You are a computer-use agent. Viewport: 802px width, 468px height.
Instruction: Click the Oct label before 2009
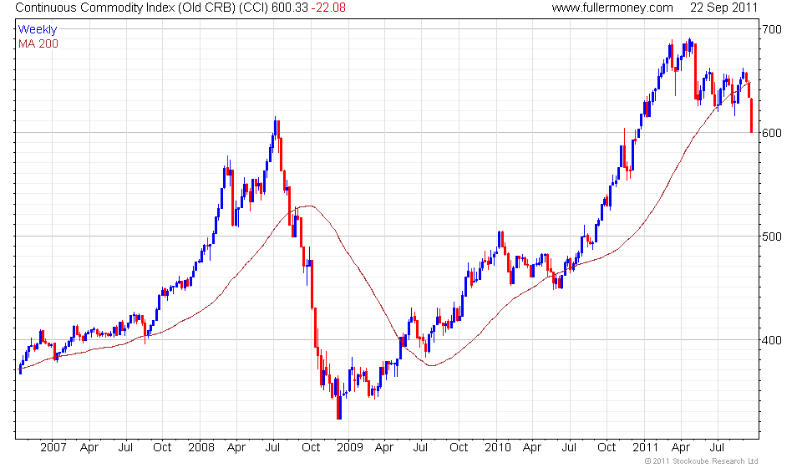tap(311, 448)
